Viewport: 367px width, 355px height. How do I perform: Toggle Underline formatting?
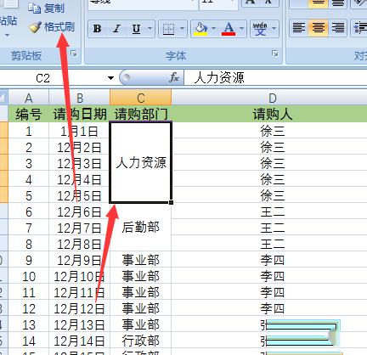point(137,29)
